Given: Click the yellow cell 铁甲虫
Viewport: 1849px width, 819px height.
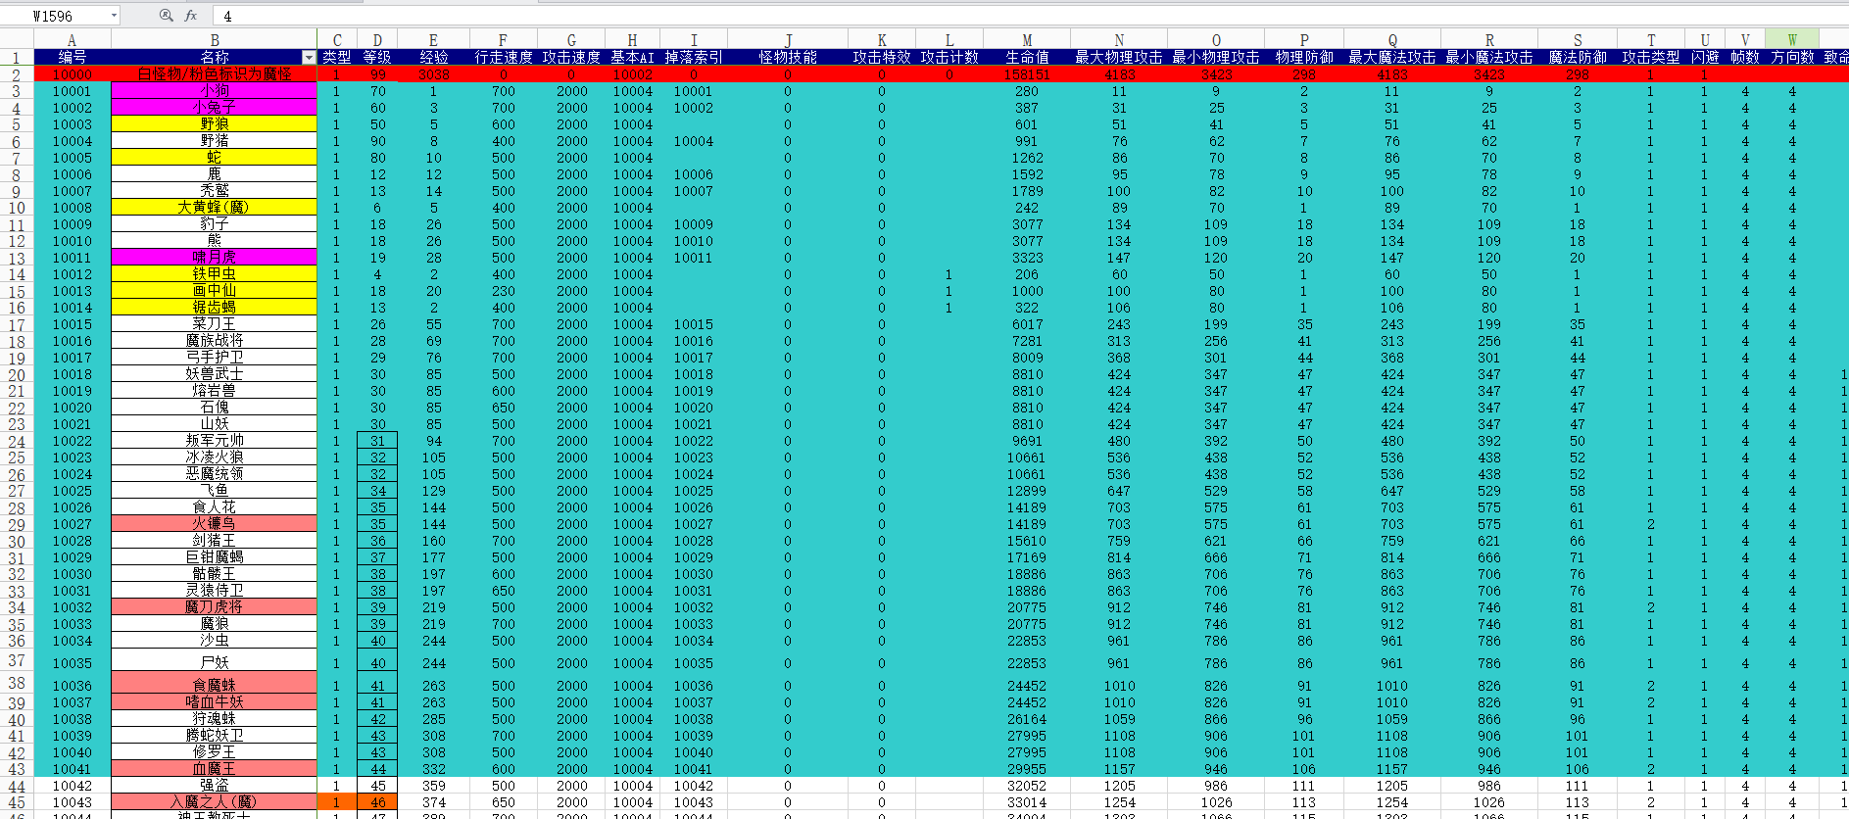Looking at the screenshot, I should click(215, 274).
